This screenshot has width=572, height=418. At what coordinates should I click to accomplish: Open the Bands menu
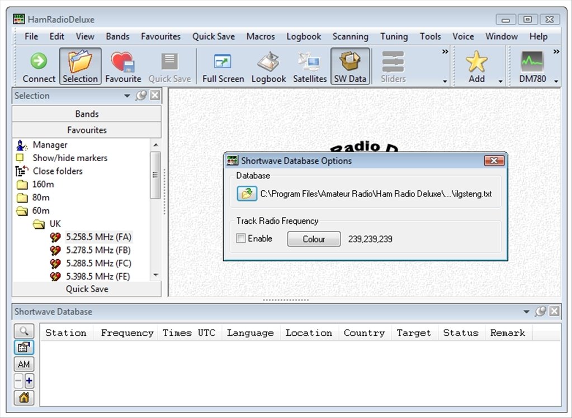tap(117, 36)
